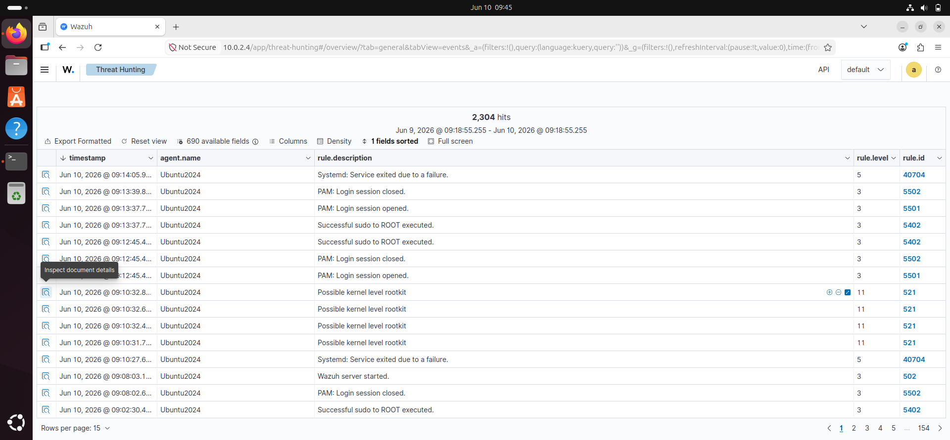The image size is (950, 440).
Task: Inspect document for 09:10:31.7 rootkit row
Action: [x=46, y=343]
